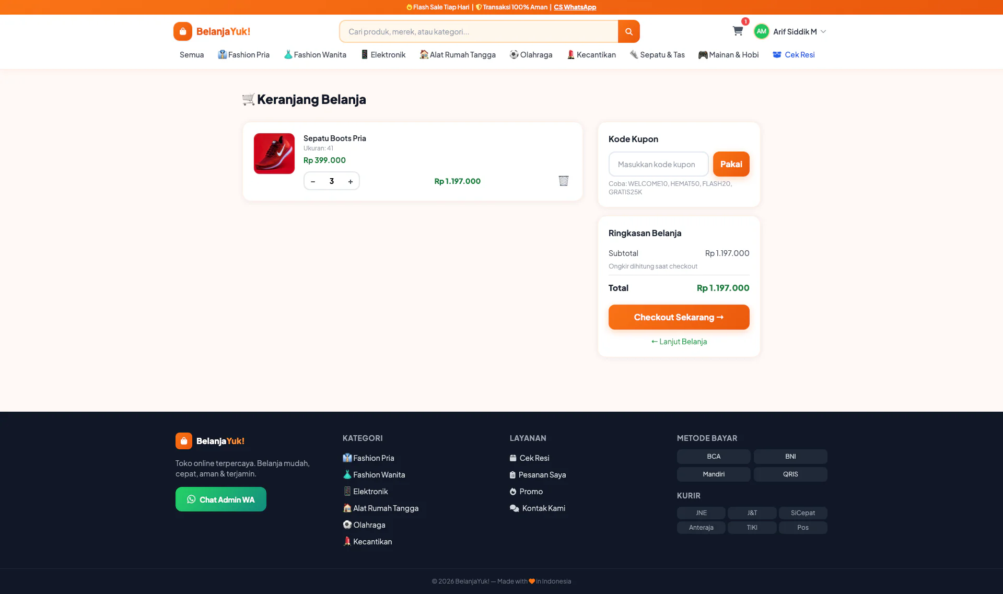Viewport: 1003px width, 594px height.
Task: Click the Anteraja courier badge
Action: pos(701,528)
